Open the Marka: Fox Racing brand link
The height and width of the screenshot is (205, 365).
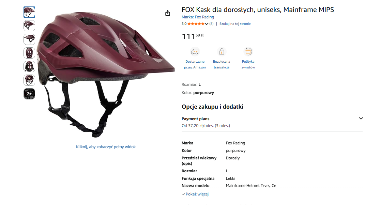pyautogui.click(x=198, y=17)
